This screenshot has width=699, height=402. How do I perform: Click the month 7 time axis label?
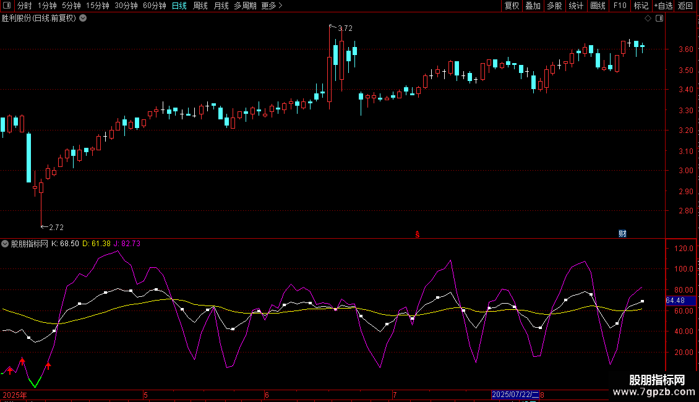coord(395,395)
